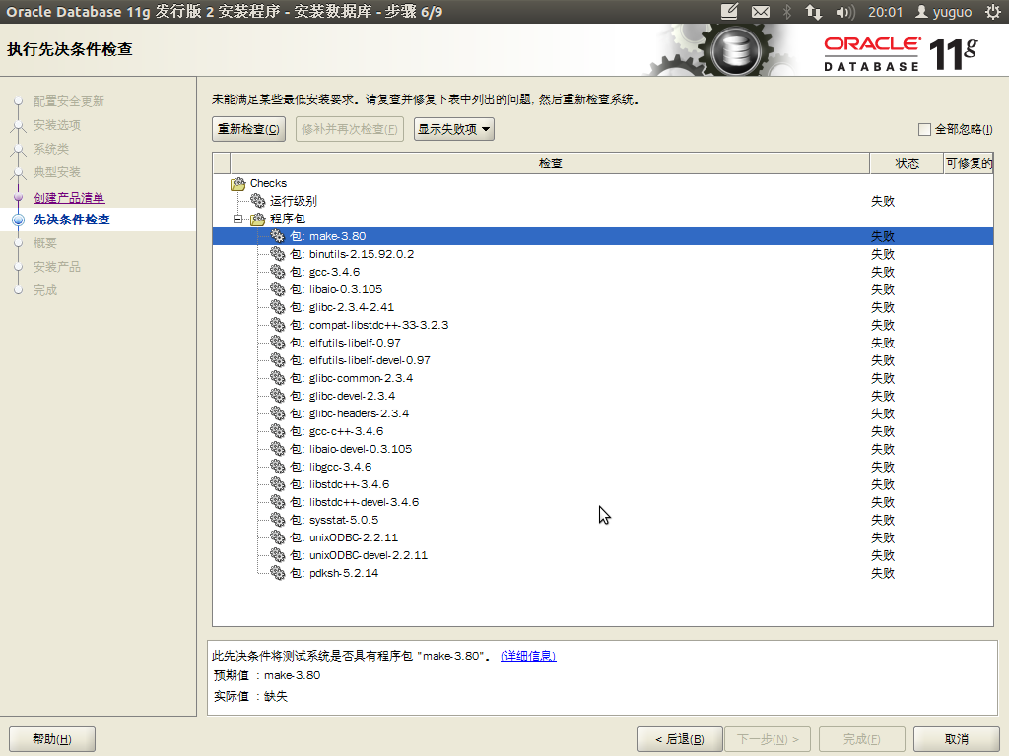This screenshot has width=1009, height=756.
Task: Tick the 全部忽略 checkbox
Action: pos(924,129)
